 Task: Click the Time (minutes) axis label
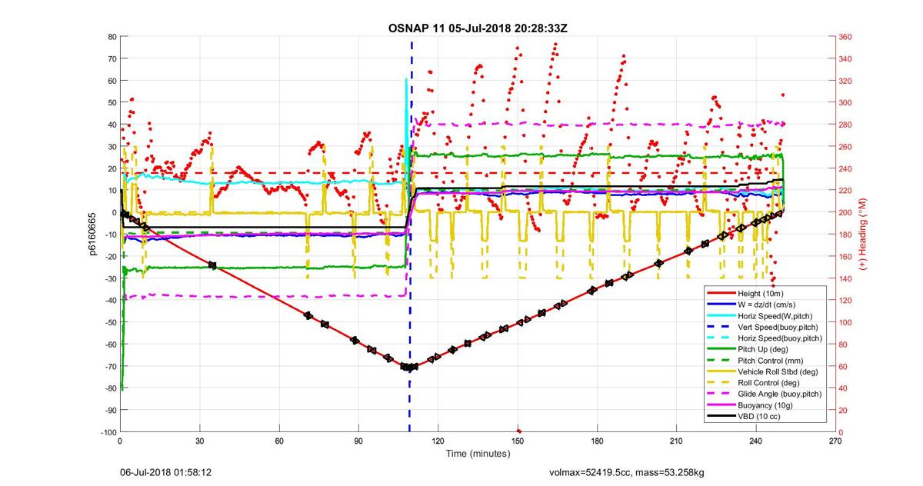[x=478, y=454]
